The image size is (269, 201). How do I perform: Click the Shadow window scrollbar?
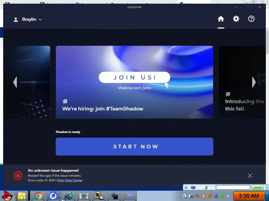267,42
